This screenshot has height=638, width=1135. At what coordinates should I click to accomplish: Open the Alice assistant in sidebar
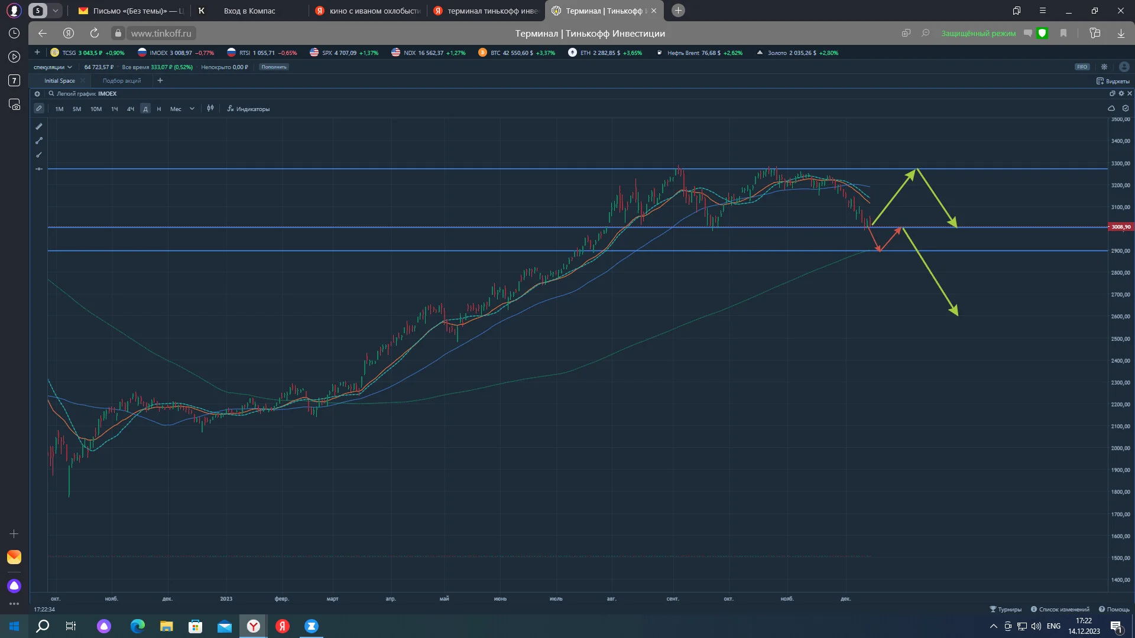[x=14, y=585]
